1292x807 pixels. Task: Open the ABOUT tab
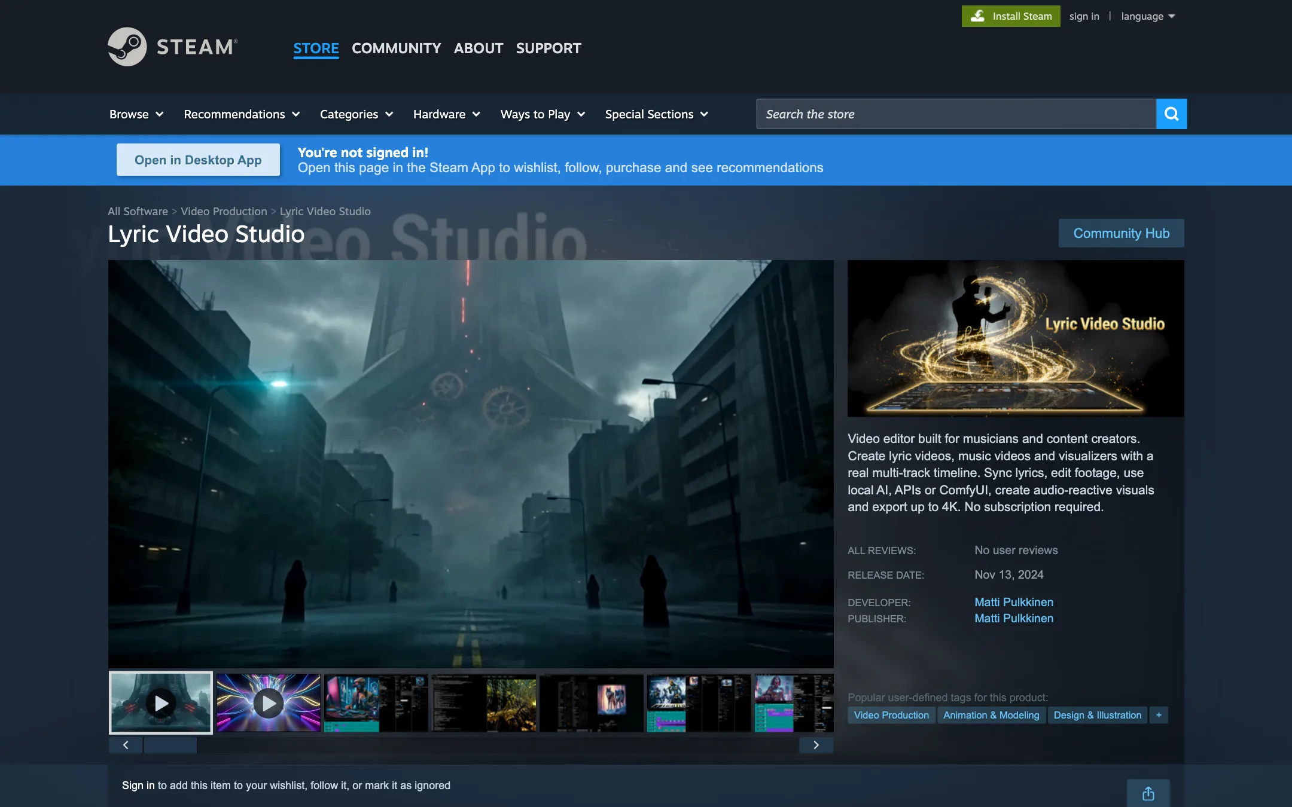(479, 48)
